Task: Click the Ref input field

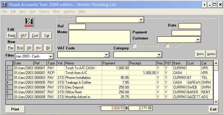Action: click(77, 27)
